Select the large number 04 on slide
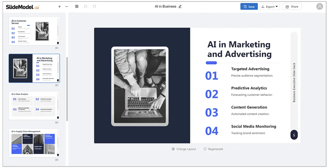 coord(212,131)
